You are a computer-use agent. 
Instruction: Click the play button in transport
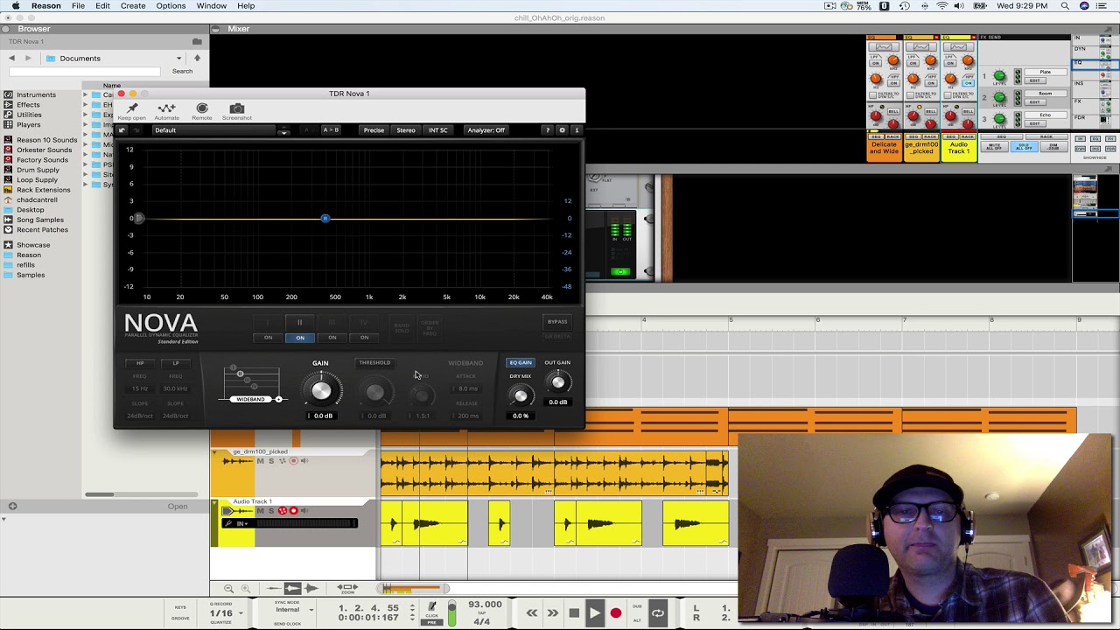594,613
